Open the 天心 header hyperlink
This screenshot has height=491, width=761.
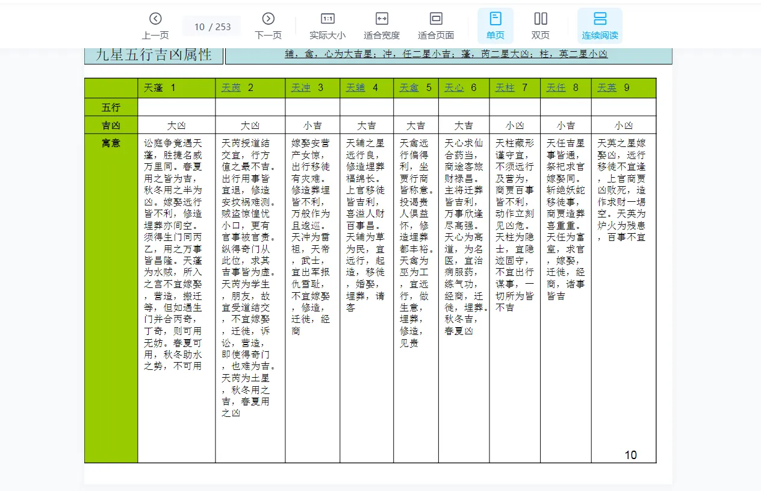(454, 87)
